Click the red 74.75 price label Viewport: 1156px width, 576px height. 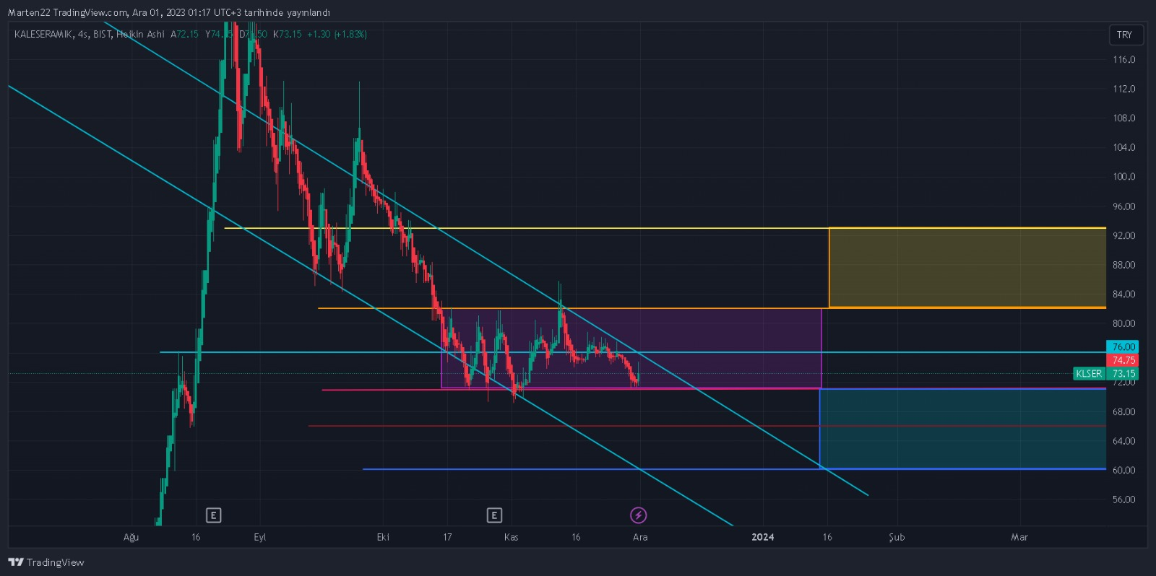[x=1123, y=360]
